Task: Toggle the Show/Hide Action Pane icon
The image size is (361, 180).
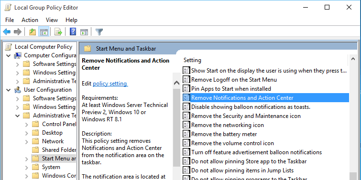Action: [x=84, y=32]
